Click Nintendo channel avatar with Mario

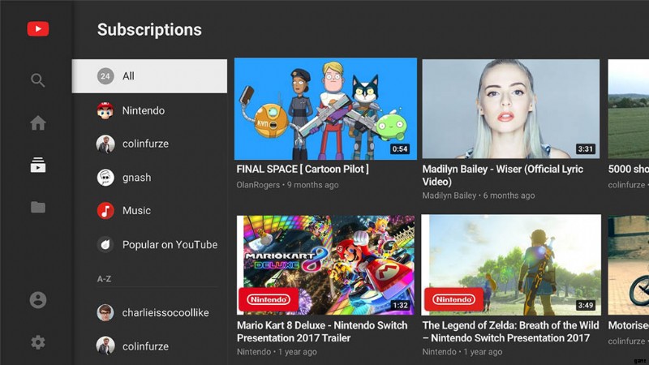pyautogui.click(x=105, y=110)
